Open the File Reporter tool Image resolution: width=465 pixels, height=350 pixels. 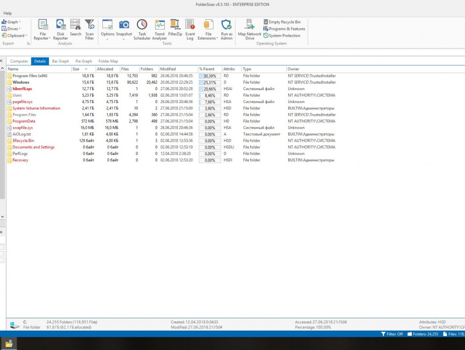(42, 29)
